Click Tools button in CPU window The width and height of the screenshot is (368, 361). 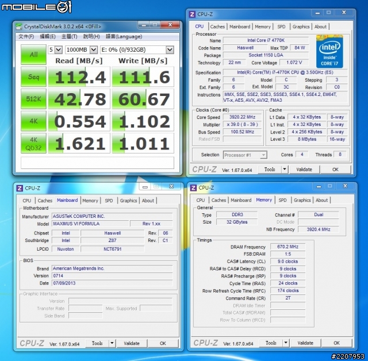(270, 170)
